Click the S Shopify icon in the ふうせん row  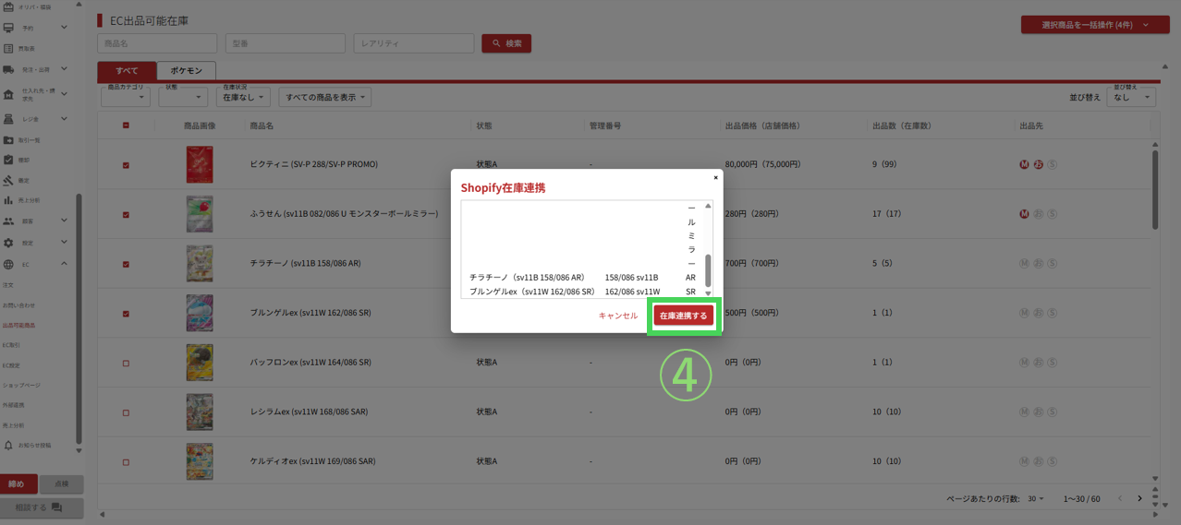click(1052, 214)
